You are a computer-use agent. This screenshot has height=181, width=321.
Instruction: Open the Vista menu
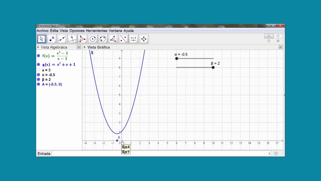click(x=64, y=31)
